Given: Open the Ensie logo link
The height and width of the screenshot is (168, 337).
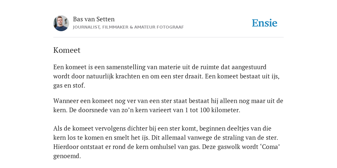Looking at the screenshot, I should point(265,23).
